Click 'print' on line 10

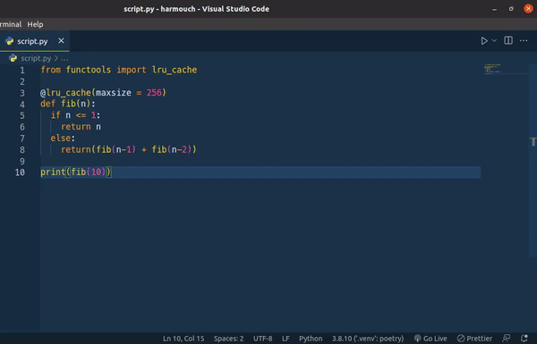click(53, 172)
